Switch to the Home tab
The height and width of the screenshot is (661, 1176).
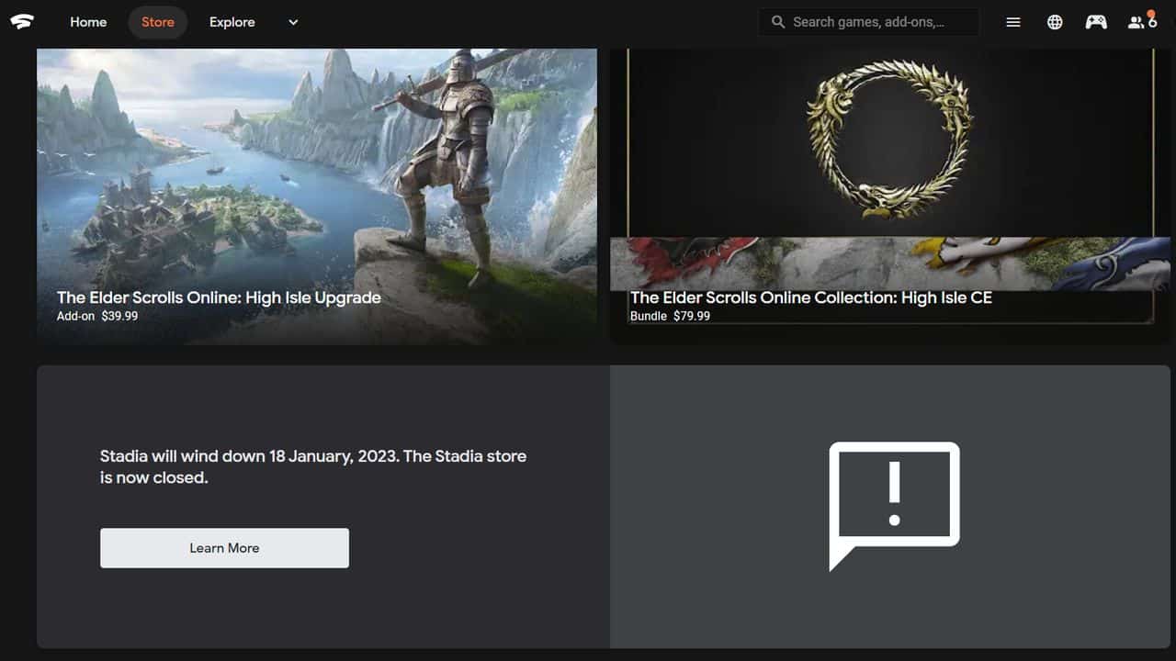pyautogui.click(x=87, y=21)
